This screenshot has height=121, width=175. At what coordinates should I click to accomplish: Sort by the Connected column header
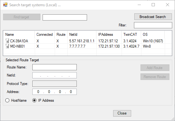tap(45, 35)
